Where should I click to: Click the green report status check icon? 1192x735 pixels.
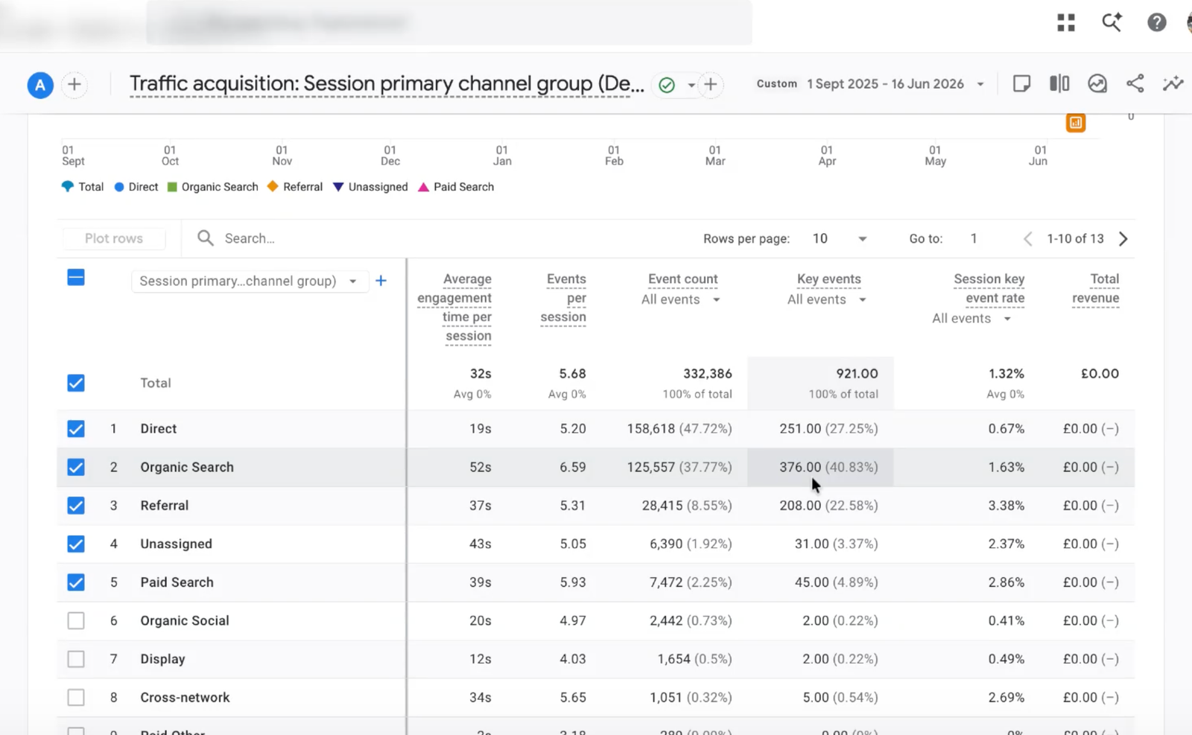(x=667, y=85)
